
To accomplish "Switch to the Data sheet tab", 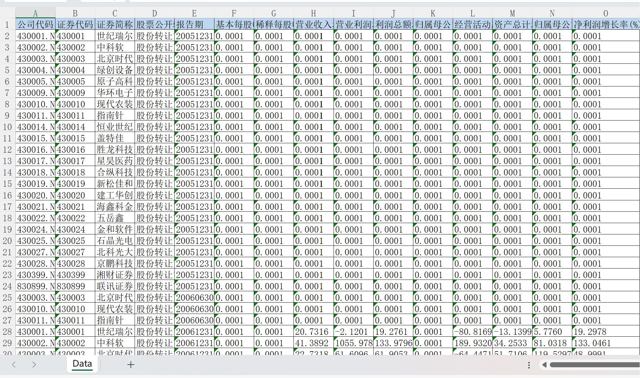I will 82,364.
